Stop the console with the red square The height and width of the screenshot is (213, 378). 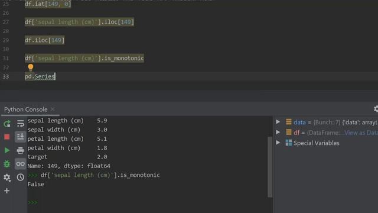click(7, 137)
